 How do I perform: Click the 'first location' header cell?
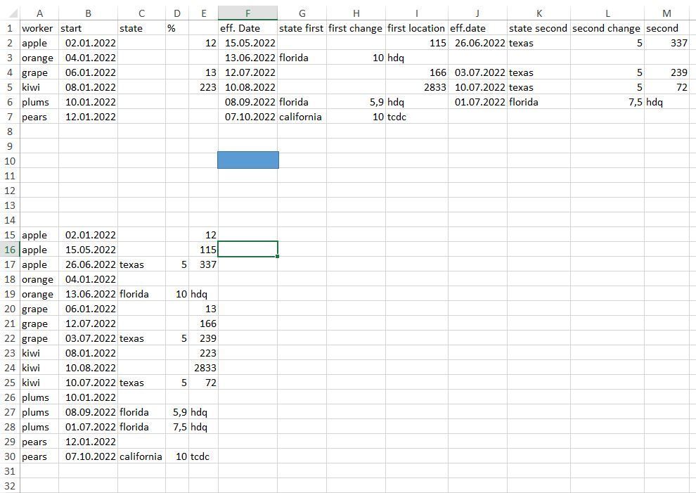pos(416,28)
